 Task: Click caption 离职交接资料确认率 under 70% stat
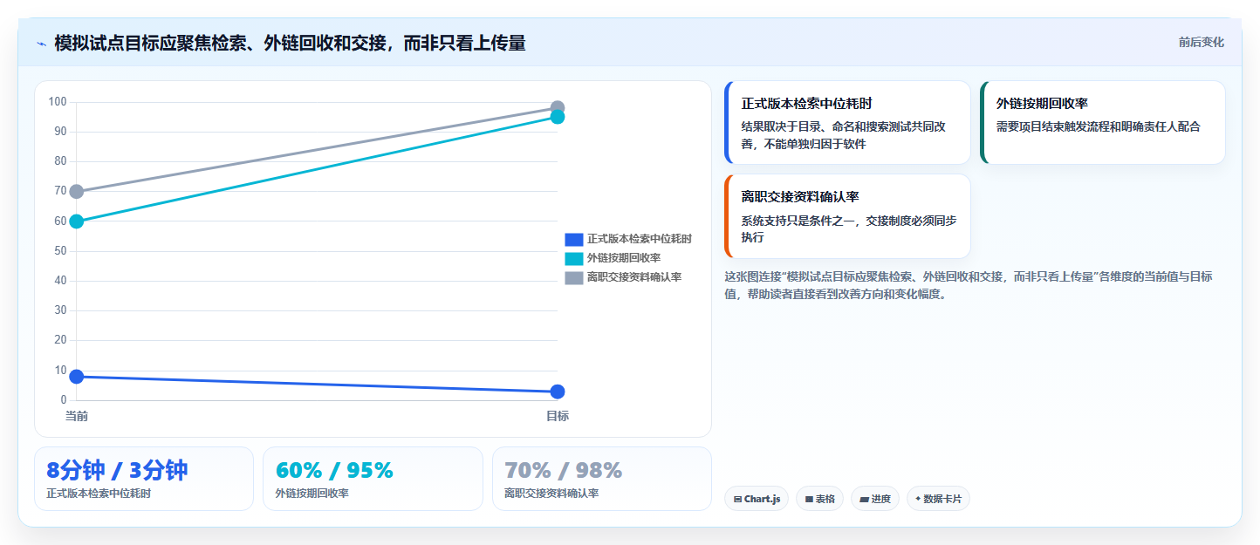[x=551, y=494]
